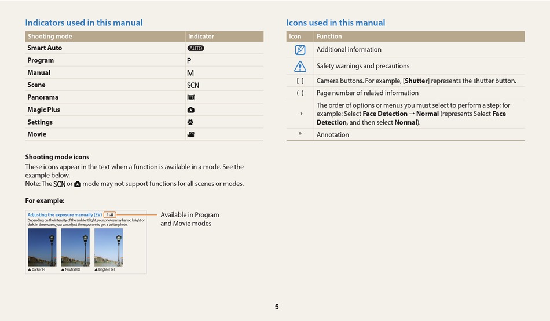Viewport: 550px width, 321px height.
Task: Click the square brackets camera buttons icon
Action: (300, 81)
